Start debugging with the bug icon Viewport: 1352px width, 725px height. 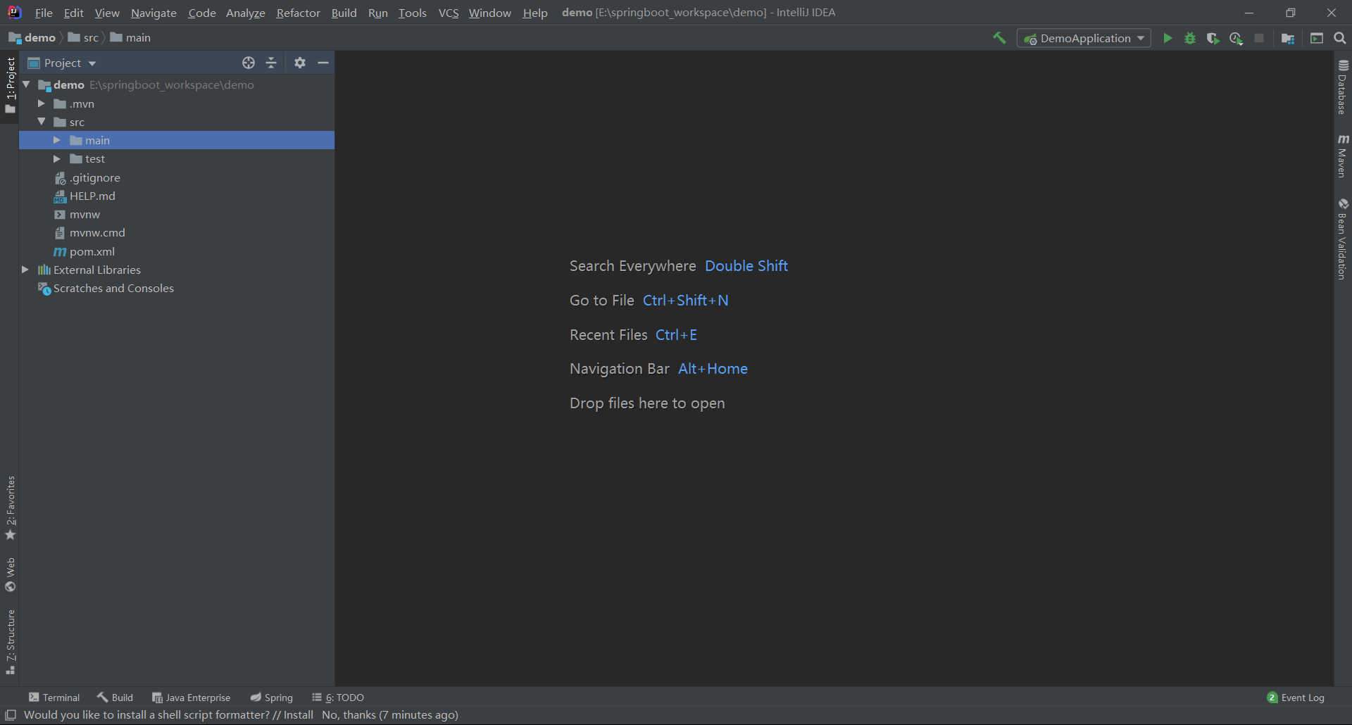point(1190,38)
